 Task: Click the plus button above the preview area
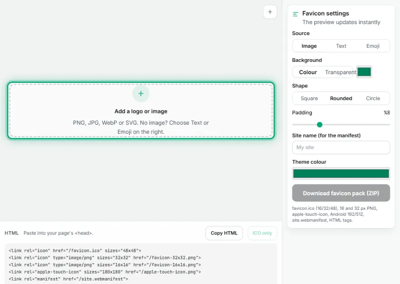(x=270, y=12)
